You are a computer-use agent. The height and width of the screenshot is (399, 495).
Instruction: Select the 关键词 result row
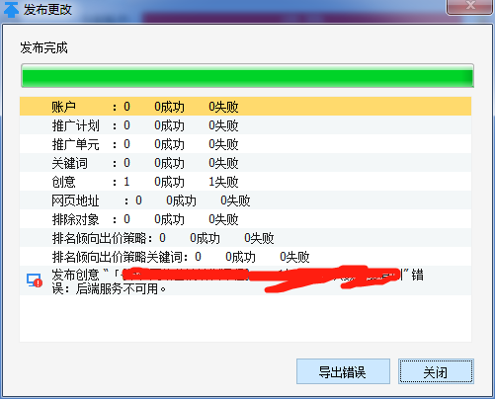245,163
